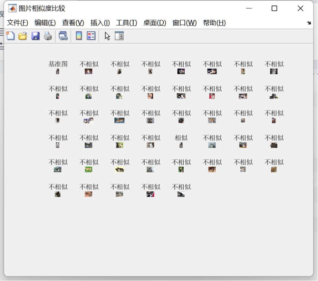This screenshot has width=318, height=281.
Task: Expand the 插入(I) menu
Action: [100, 23]
